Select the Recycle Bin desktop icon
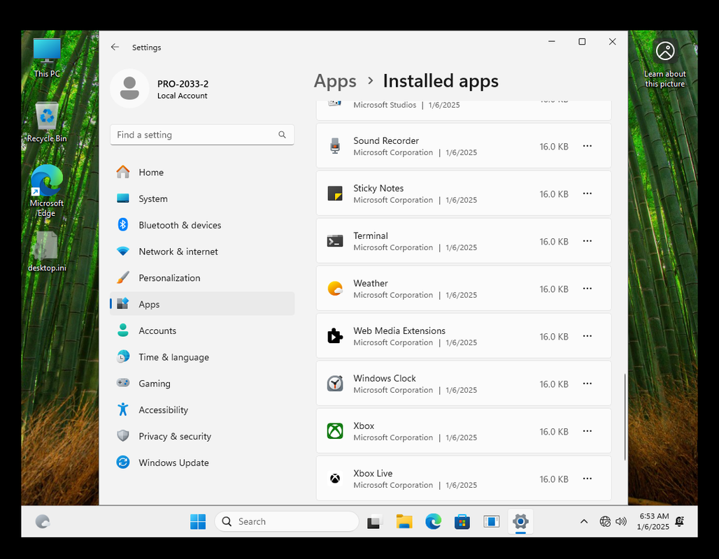The height and width of the screenshot is (559, 719). 47,122
